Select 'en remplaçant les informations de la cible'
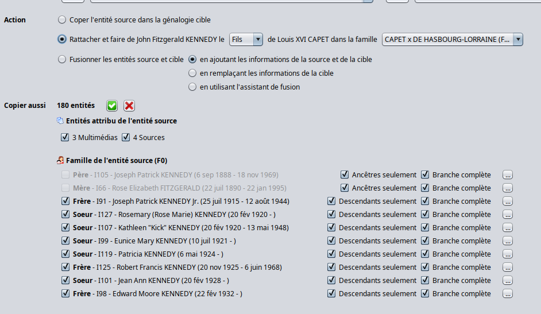 193,73
